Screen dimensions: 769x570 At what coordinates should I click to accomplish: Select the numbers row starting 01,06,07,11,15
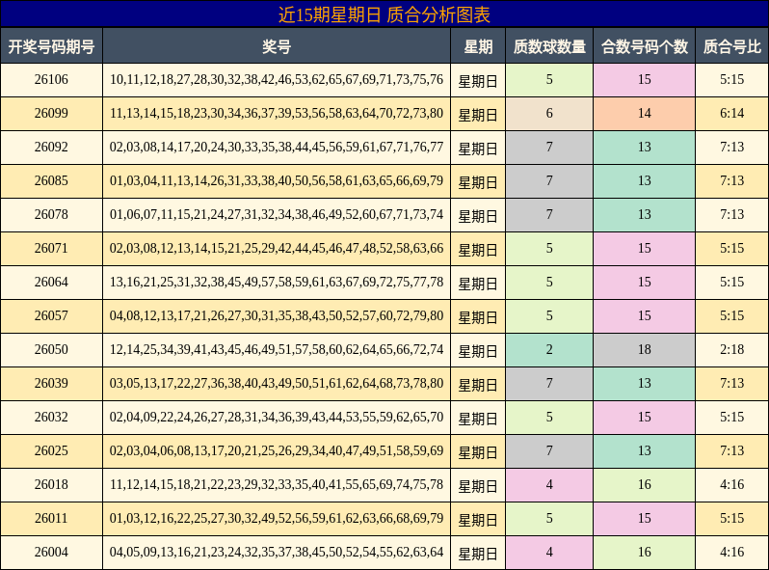pos(277,214)
